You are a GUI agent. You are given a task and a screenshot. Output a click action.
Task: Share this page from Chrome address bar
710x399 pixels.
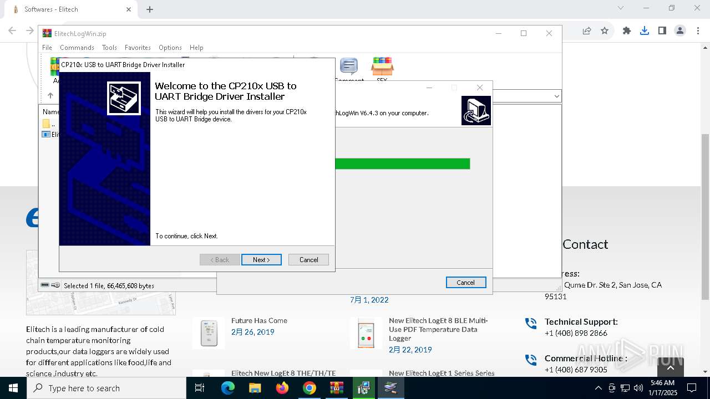point(587,31)
